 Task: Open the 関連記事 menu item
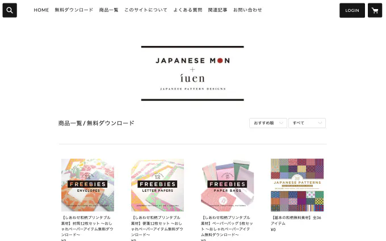[x=217, y=10]
